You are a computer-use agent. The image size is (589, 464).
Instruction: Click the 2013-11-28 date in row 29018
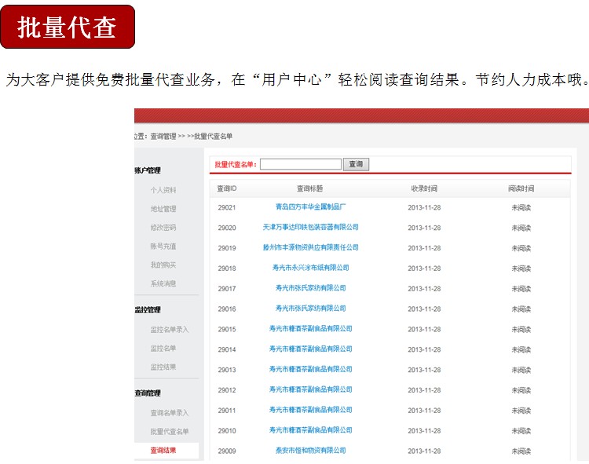(x=424, y=269)
